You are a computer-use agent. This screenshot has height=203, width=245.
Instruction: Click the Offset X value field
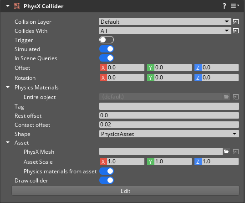[126, 68]
